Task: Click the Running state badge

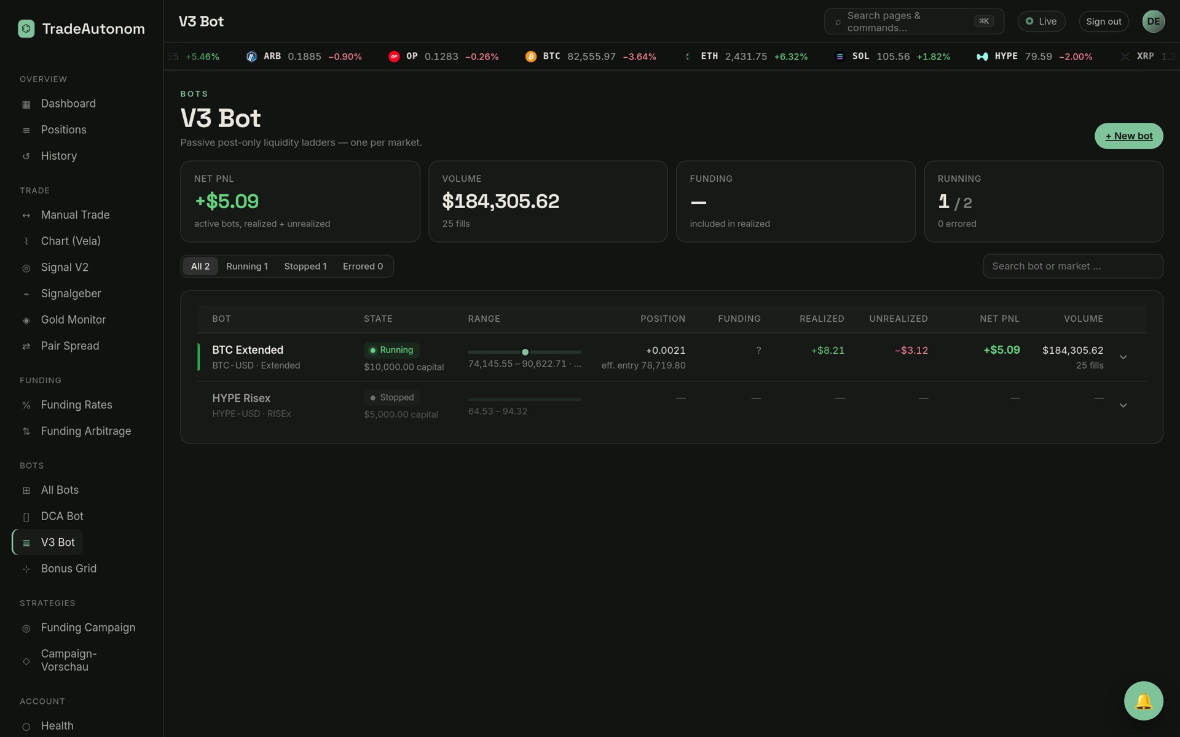Action: pyautogui.click(x=391, y=350)
